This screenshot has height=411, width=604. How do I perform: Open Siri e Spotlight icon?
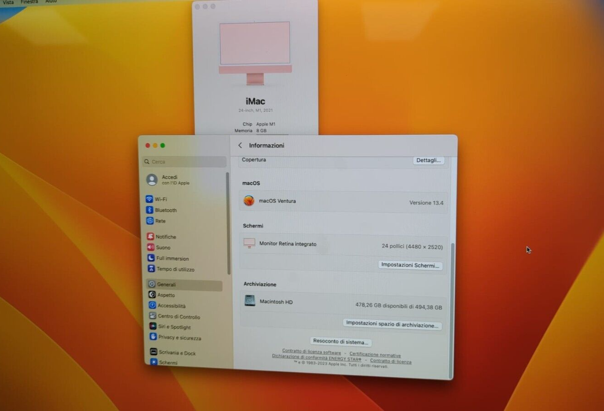tap(153, 326)
